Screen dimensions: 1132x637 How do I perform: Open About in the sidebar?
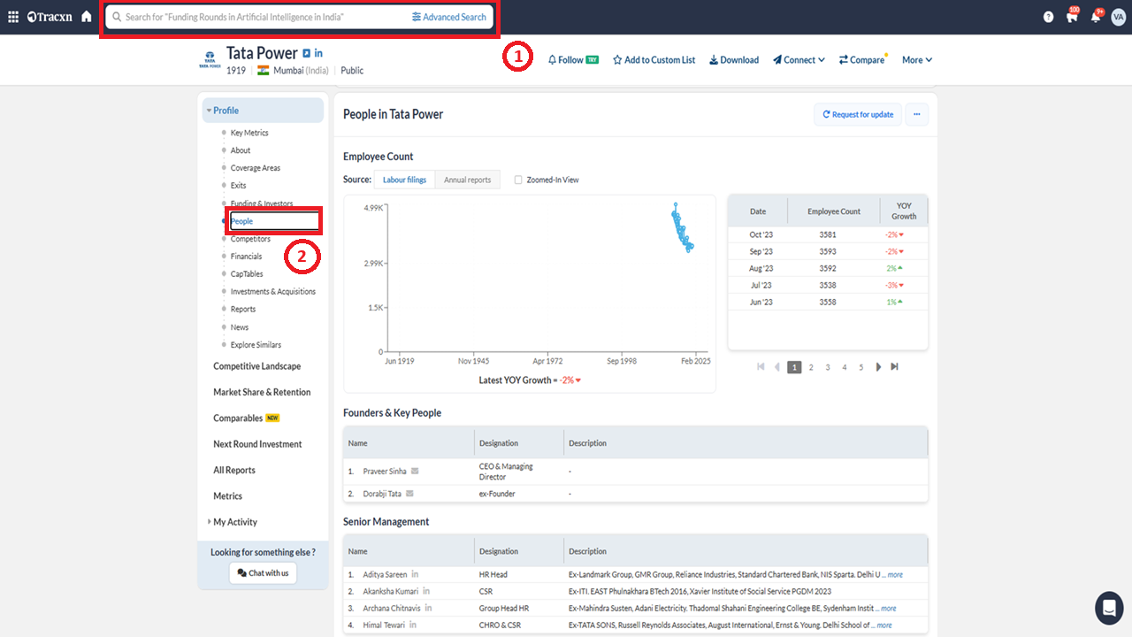click(241, 150)
